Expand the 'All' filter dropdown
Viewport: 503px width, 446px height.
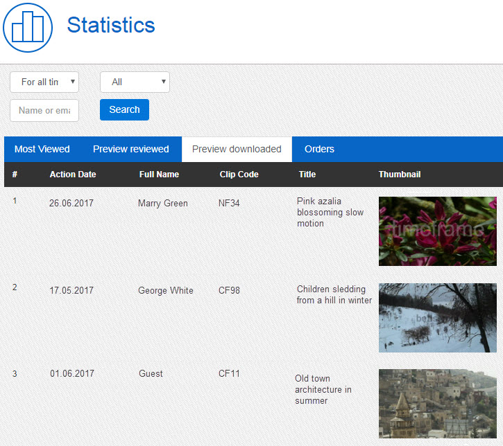pyautogui.click(x=135, y=82)
